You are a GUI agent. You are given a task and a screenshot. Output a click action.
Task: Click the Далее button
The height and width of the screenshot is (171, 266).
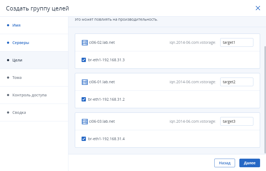tap(250, 163)
